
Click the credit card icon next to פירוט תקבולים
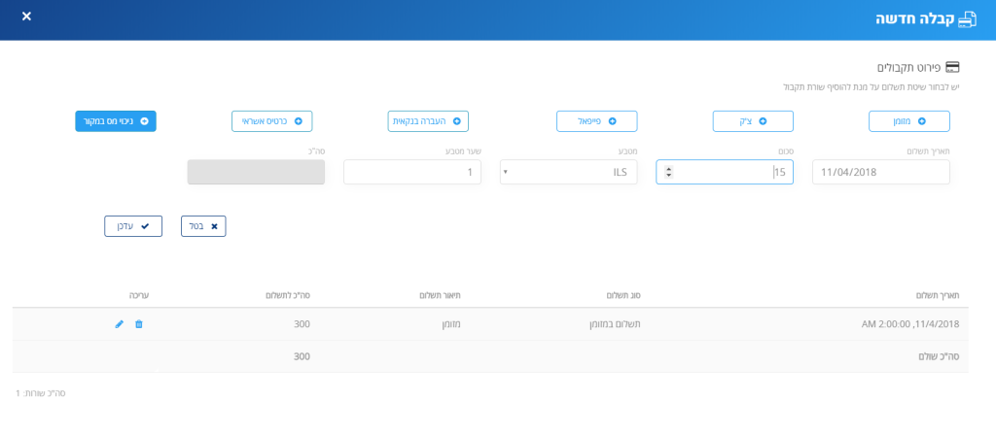[x=952, y=67]
